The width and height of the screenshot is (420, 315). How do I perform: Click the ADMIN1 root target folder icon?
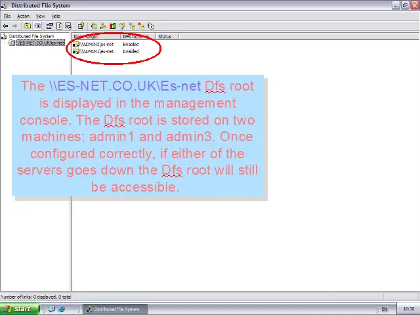tap(76, 51)
